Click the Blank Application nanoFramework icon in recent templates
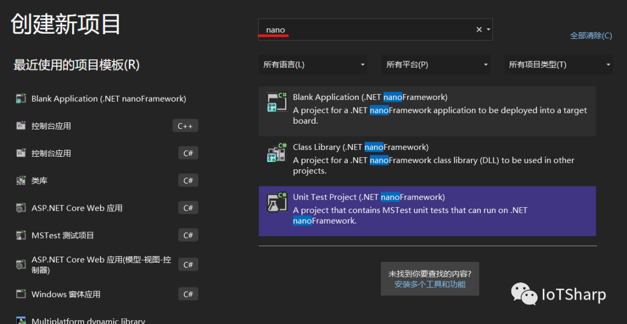 click(21, 99)
